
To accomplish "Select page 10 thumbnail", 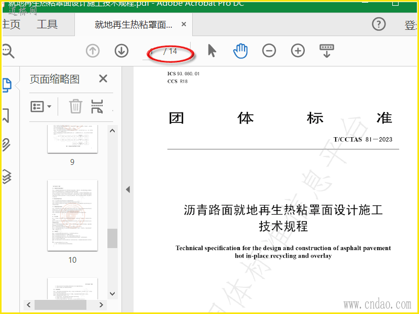I will click(x=72, y=216).
